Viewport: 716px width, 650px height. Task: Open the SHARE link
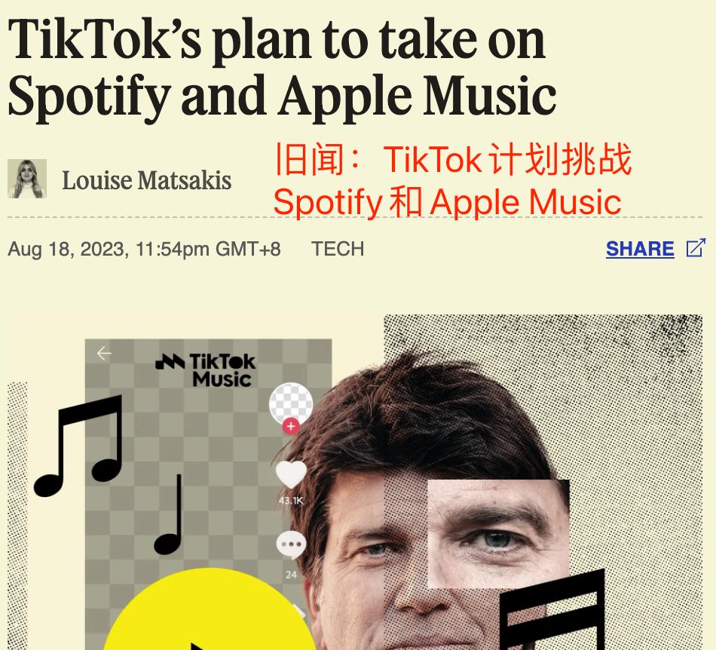point(640,249)
